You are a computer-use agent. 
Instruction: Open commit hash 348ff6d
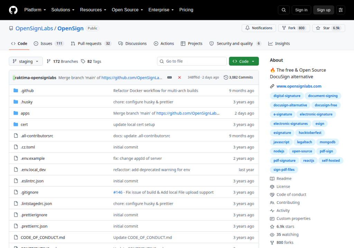(x=194, y=77)
